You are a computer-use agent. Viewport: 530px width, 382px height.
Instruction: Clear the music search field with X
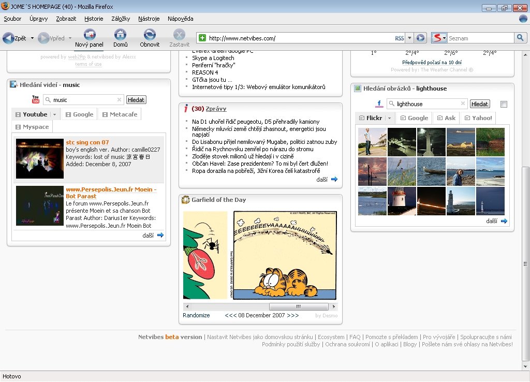pyautogui.click(x=119, y=100)
